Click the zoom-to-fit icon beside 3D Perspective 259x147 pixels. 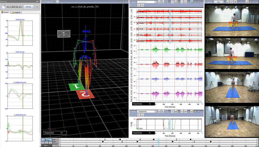pyautogui.click(x=57, y=2)
